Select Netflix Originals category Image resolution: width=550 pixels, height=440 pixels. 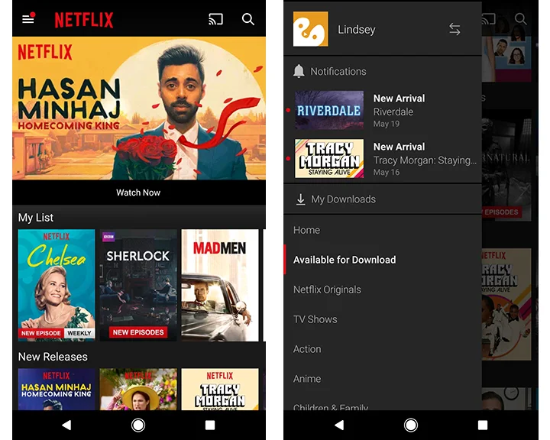pos(383,290)
